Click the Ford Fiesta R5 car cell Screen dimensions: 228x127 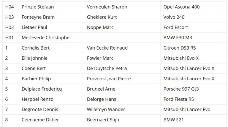click(193, 99)
